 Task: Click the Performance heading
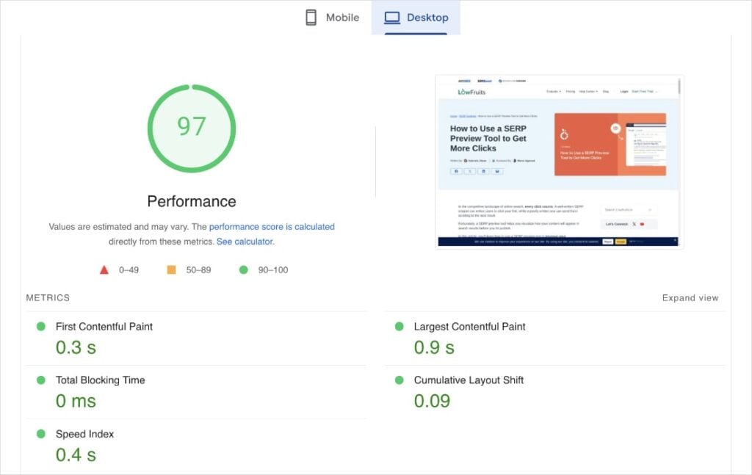191,200
